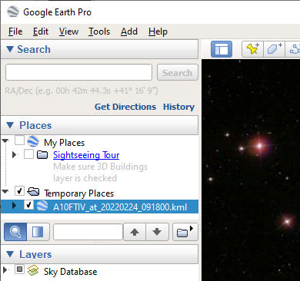Enable the Sightseeing Tour checkbox
Screen dimensions: 300x281
(28, 154)
